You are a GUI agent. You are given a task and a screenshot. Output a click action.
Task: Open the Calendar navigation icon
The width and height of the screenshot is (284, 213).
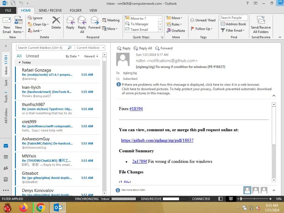pos(6,157)
